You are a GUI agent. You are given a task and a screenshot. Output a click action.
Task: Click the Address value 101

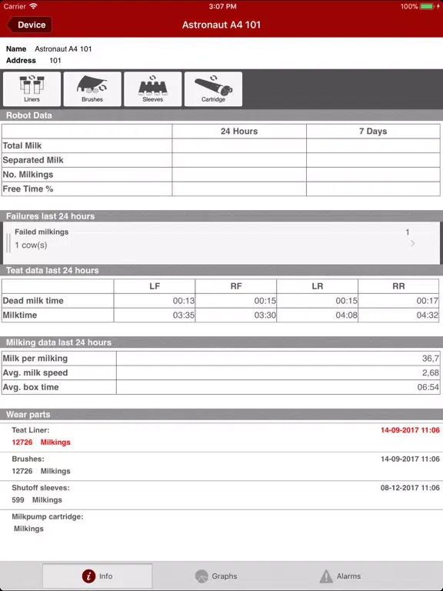pyautogui.click(x=55, y=60)
